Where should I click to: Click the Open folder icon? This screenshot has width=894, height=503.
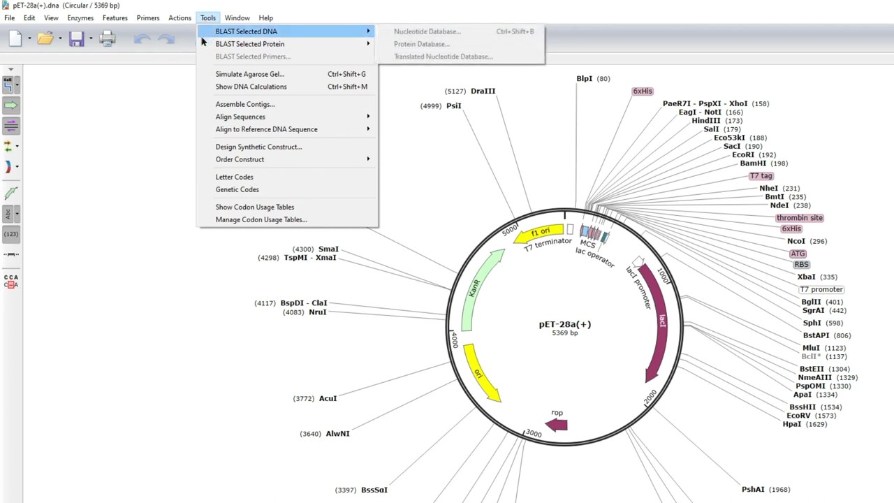(x=45, y=39)
